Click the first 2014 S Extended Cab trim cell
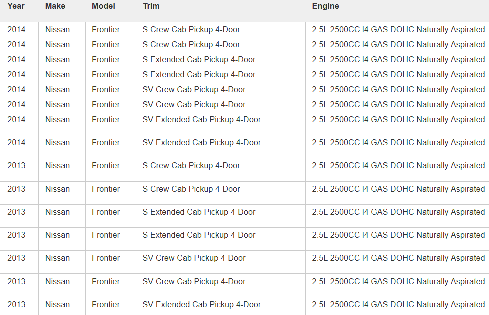 coord(199,60)
